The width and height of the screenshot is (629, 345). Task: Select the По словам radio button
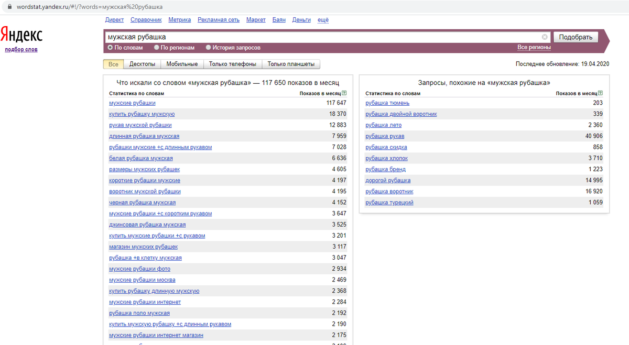(110, 47)
